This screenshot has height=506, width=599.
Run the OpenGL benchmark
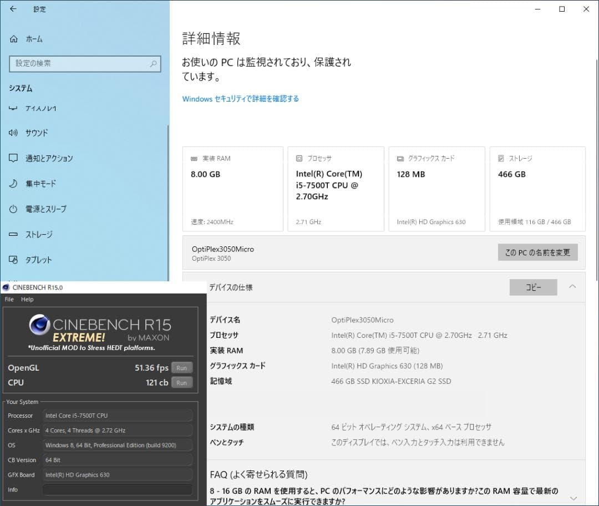pyautogui.click(x=181, y=368)
